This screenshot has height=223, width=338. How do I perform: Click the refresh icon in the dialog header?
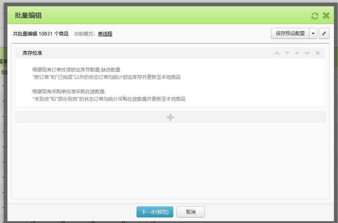click(x=315, y=16)
